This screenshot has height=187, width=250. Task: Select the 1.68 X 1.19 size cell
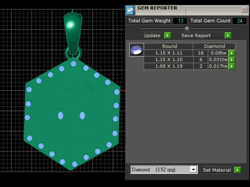tap(169, 66)
